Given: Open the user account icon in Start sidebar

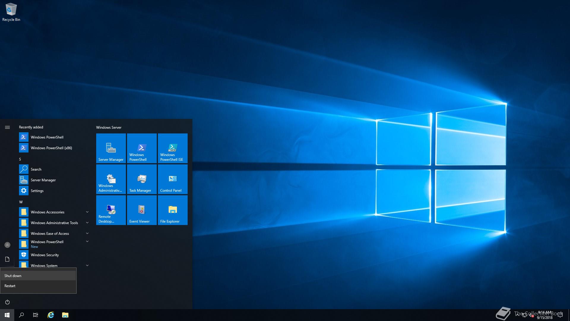Looking at the screenshot, I should 7,245.
